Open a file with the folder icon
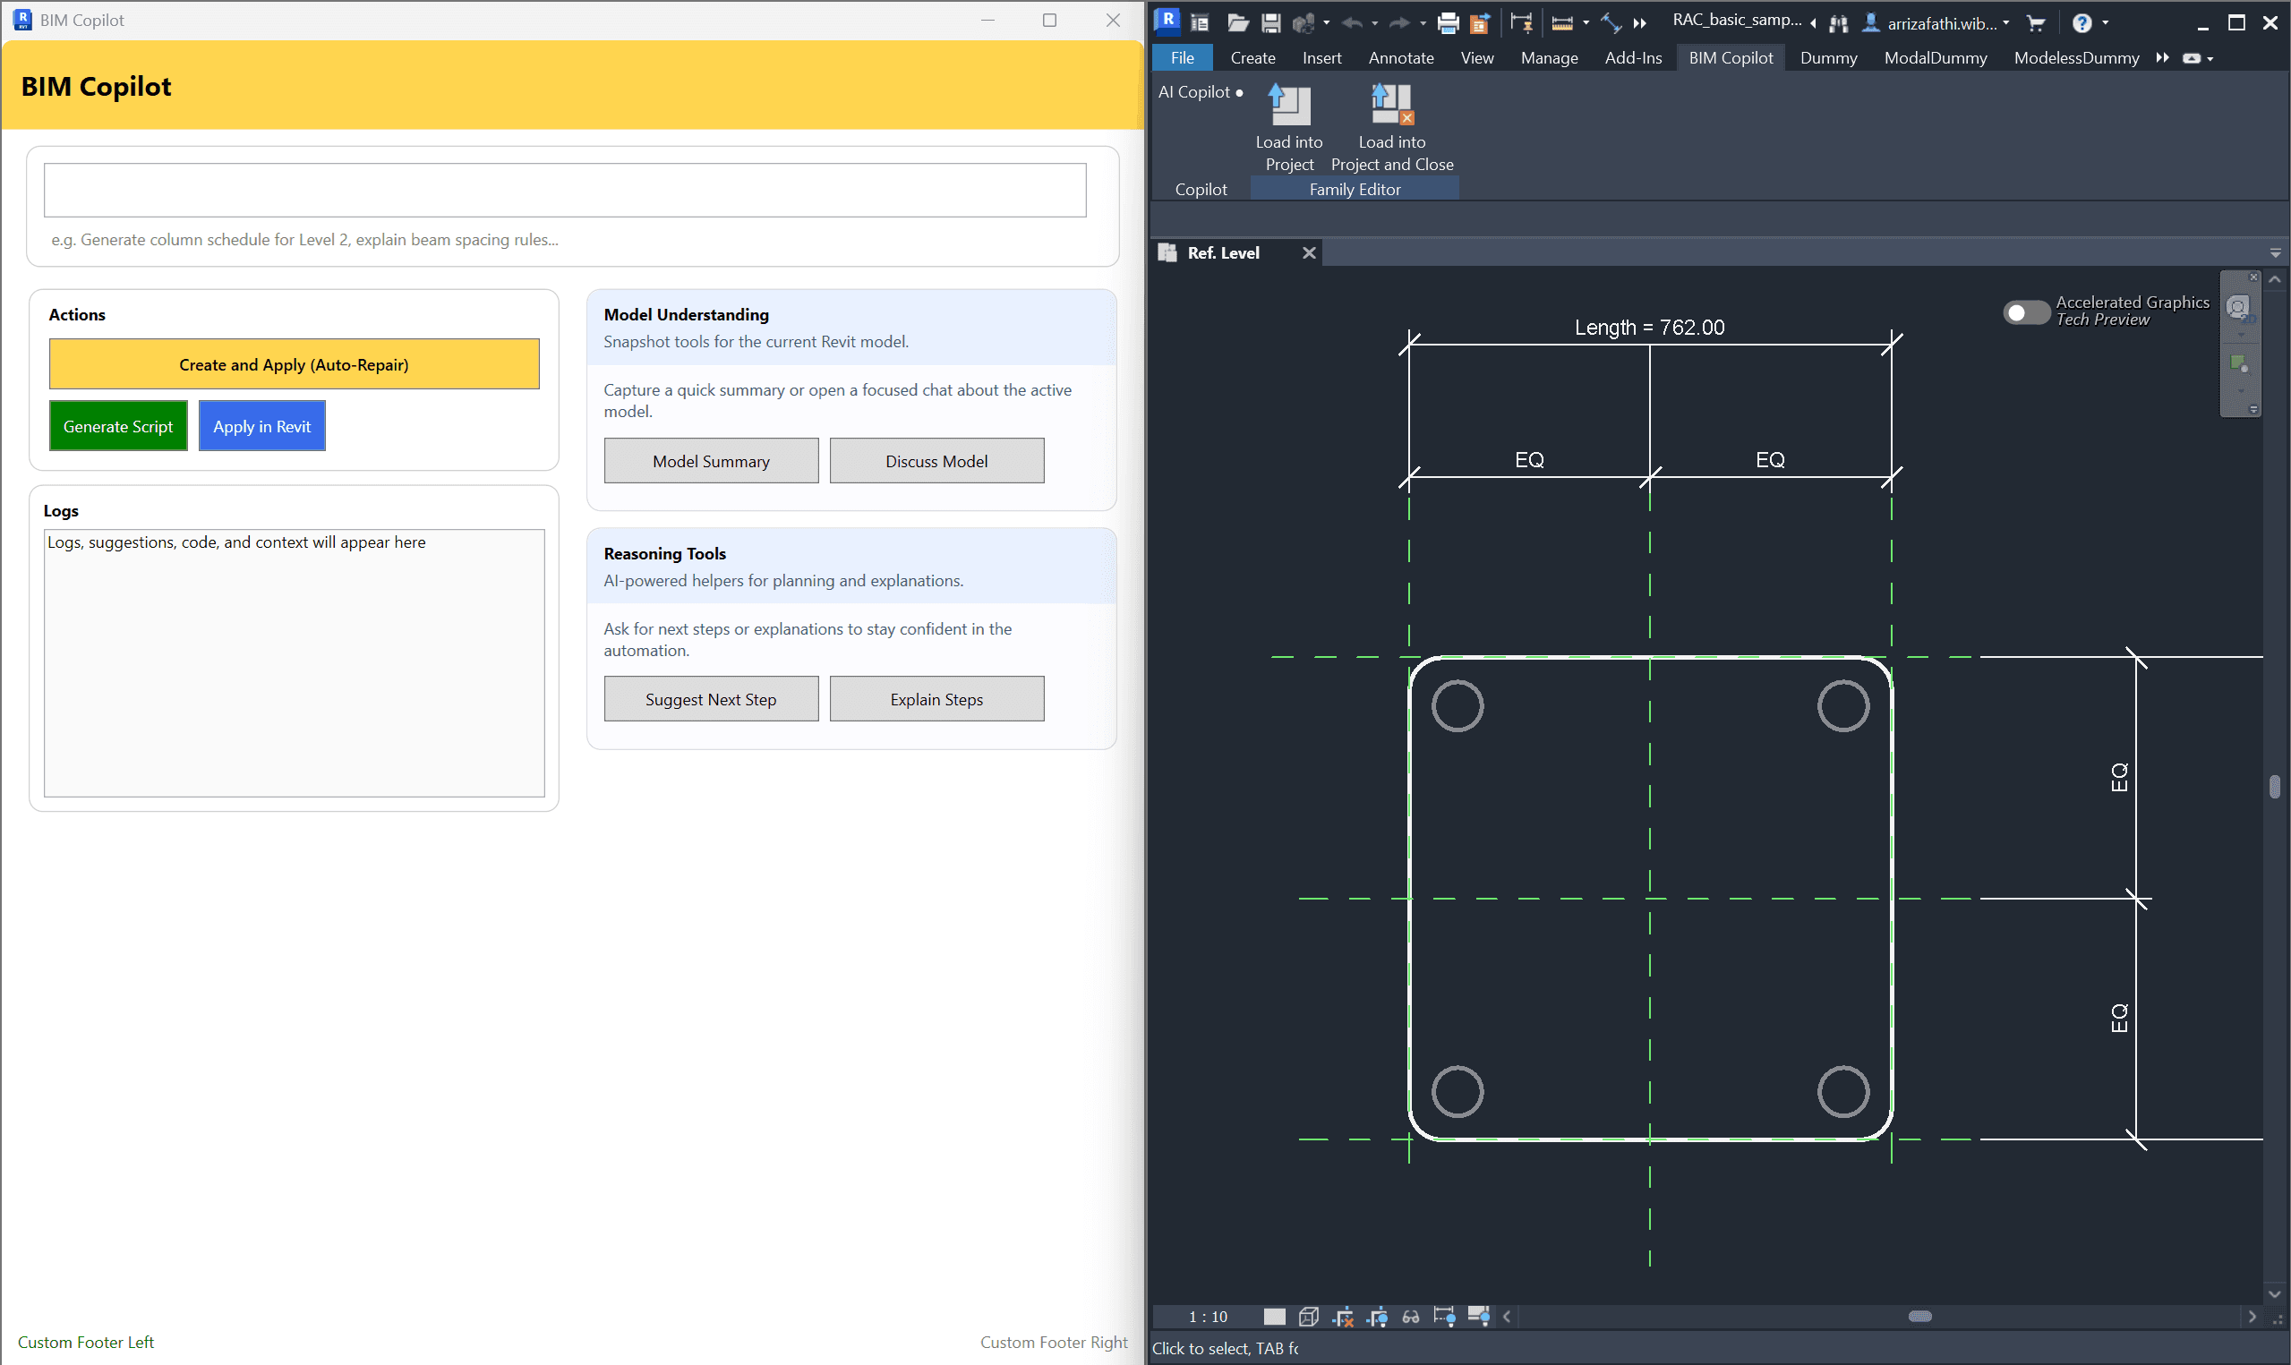Screen dimensions: 2291x1365 tap(1237, 23)
